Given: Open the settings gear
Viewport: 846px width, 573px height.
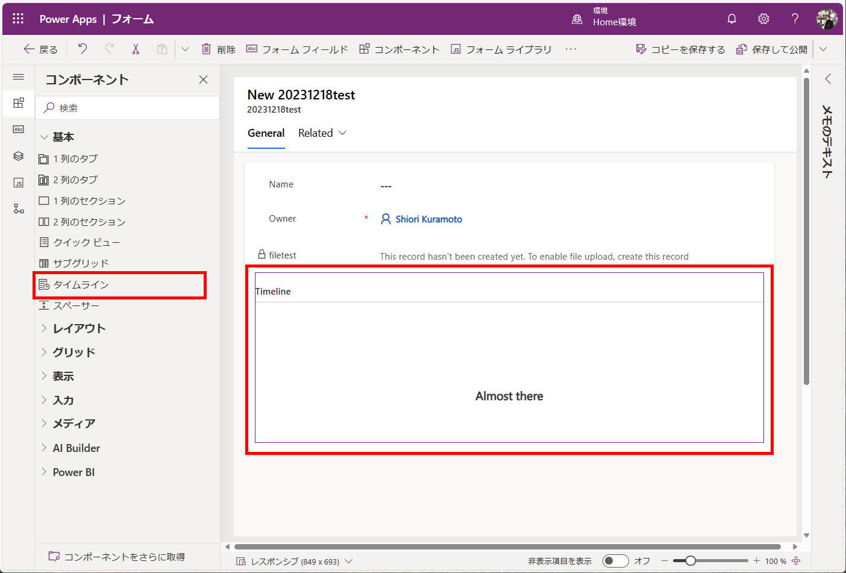Looking at the screenshot, I should tap(763, 19).
